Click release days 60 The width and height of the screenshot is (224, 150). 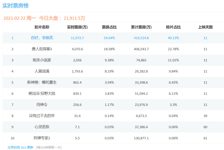(x=205, y=127)
